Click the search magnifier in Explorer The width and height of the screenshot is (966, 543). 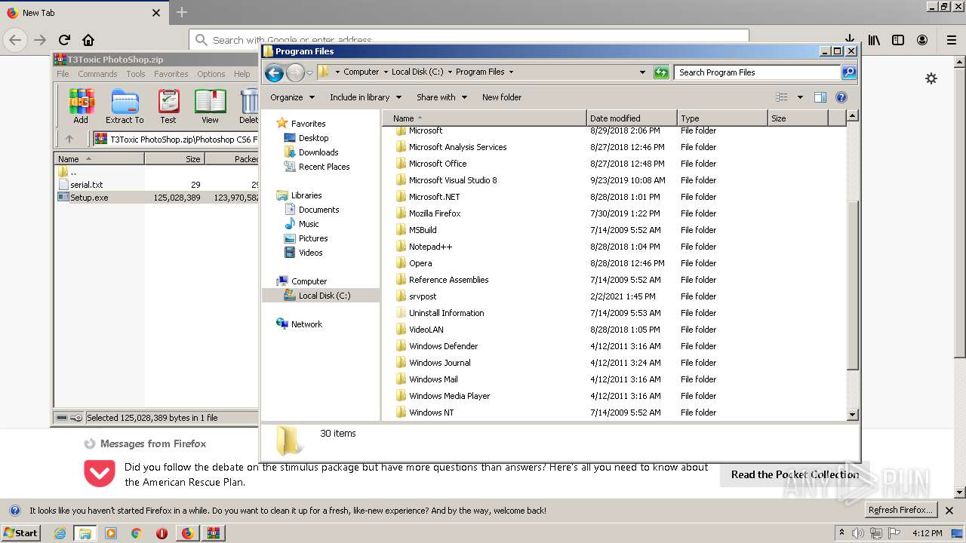coord(849,72)
